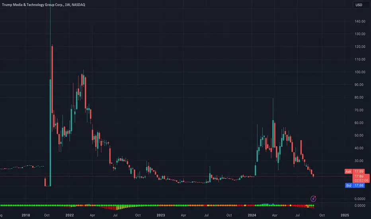Click the 130.00 price axis label
The height and width of the screenshot is (219, 371).
[x=360, y=34]
